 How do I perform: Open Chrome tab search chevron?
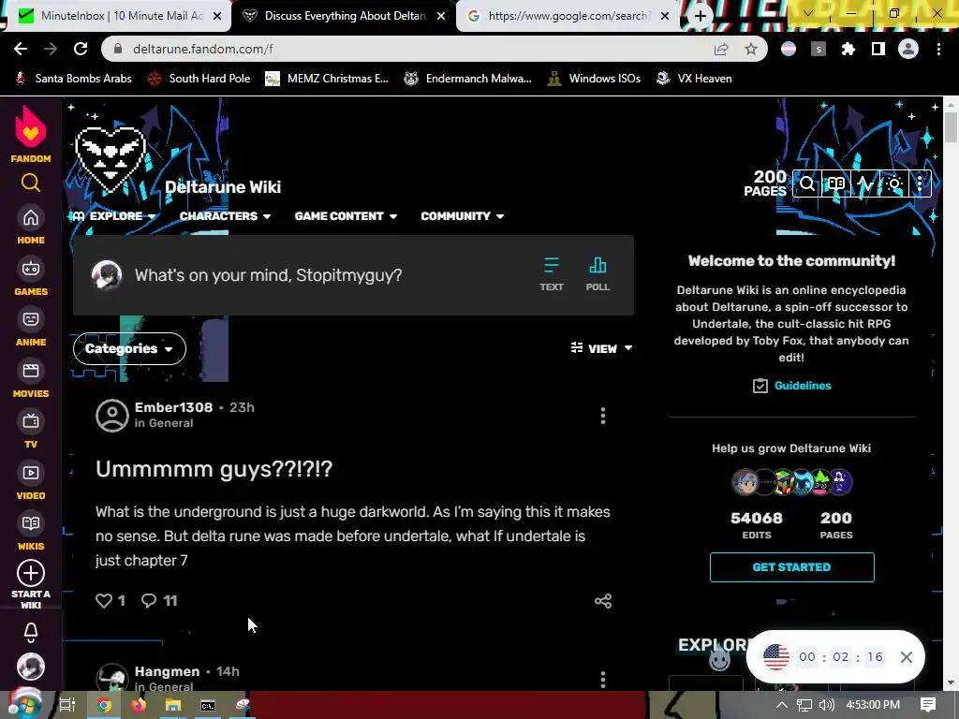point(807,13)
